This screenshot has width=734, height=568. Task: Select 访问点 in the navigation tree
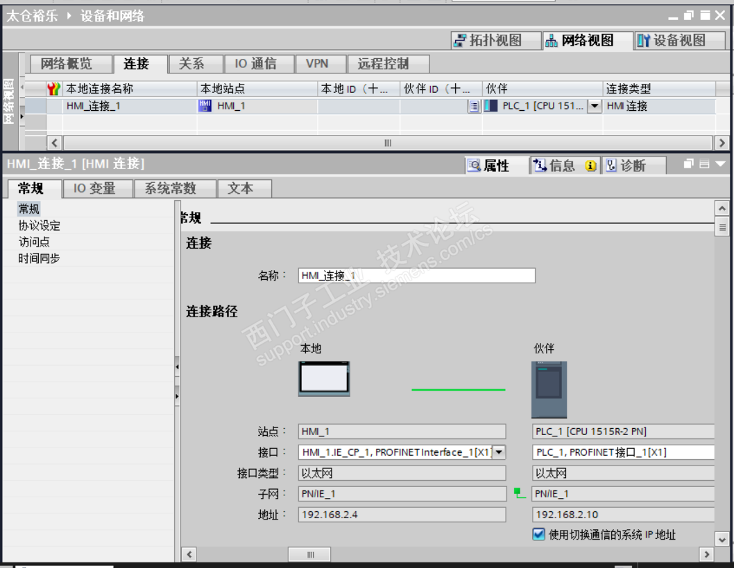[34, 242]
